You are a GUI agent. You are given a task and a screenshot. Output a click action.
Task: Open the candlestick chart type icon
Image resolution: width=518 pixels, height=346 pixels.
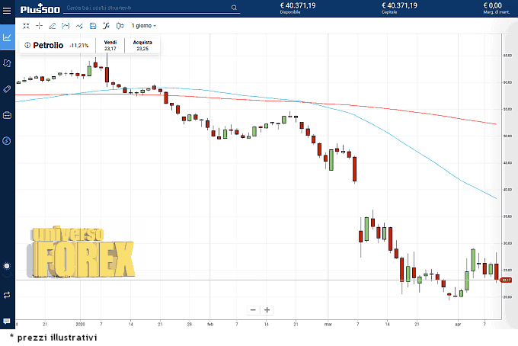tap(120, 25)
